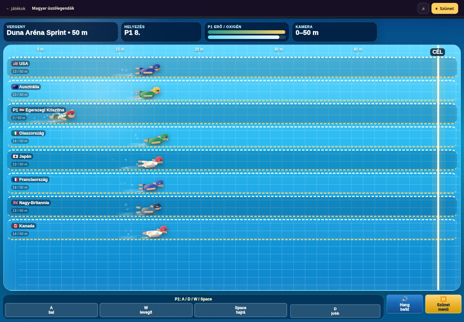Viewport: 464px width, 322px height.
Task: Click the CÉL finish line marker
Action: pos(438,52)
